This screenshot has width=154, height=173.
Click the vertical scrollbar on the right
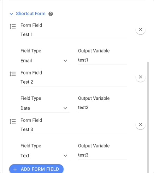pos(148,117)
